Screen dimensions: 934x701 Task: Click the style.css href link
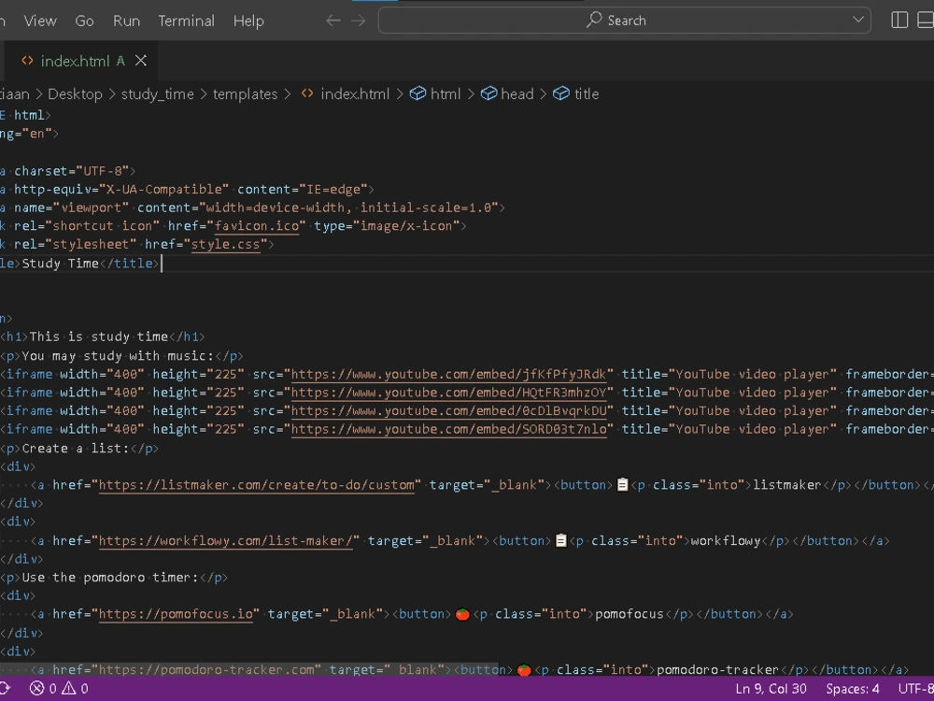(225, 245)
